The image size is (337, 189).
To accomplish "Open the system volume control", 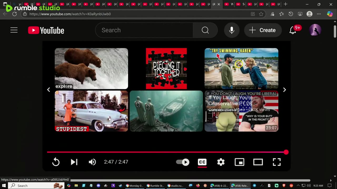I will [309, 186].
